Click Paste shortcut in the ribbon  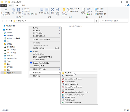pos(29,14)
